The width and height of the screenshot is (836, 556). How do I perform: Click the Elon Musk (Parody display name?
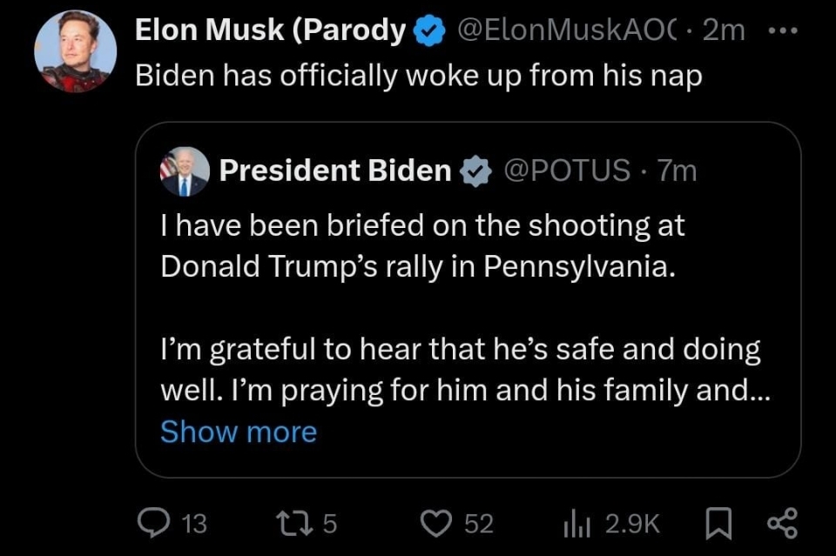(x=270, y=31)
